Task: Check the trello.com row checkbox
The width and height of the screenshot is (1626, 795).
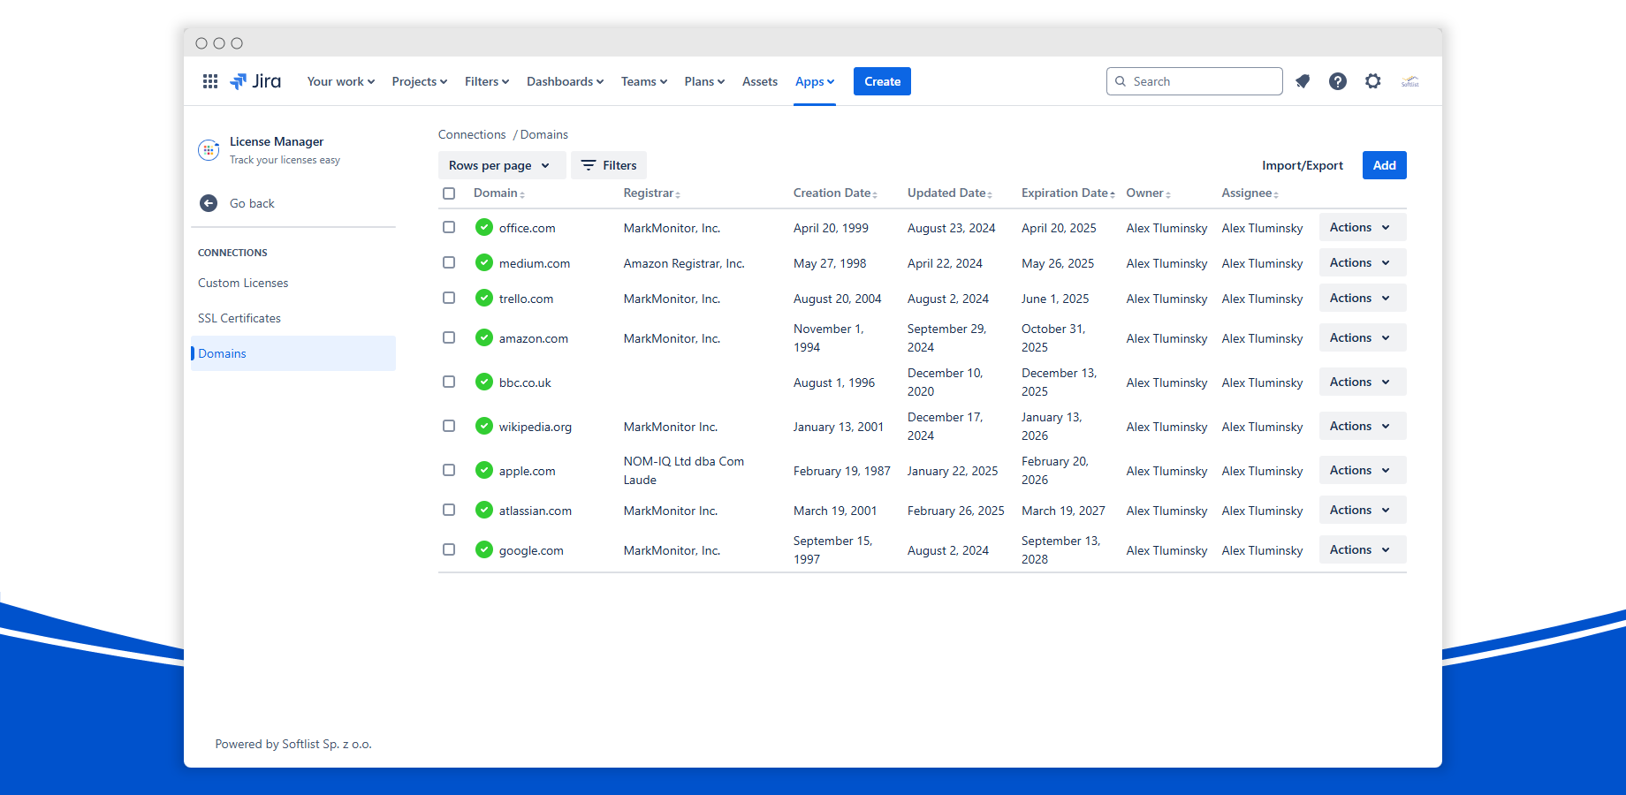Action: tap(449, 298)
